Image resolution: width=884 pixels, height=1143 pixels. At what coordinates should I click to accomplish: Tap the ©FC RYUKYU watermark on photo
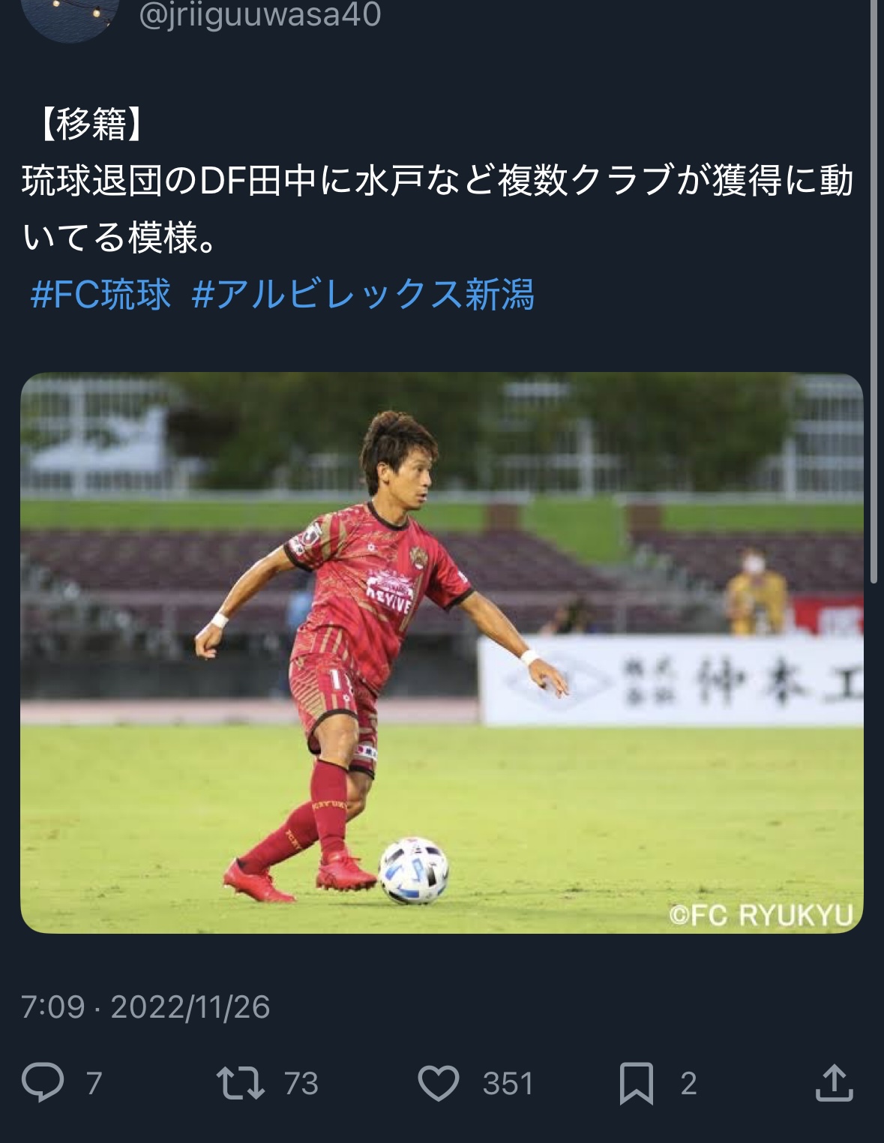pyautogui.click(x=760, y=914)
